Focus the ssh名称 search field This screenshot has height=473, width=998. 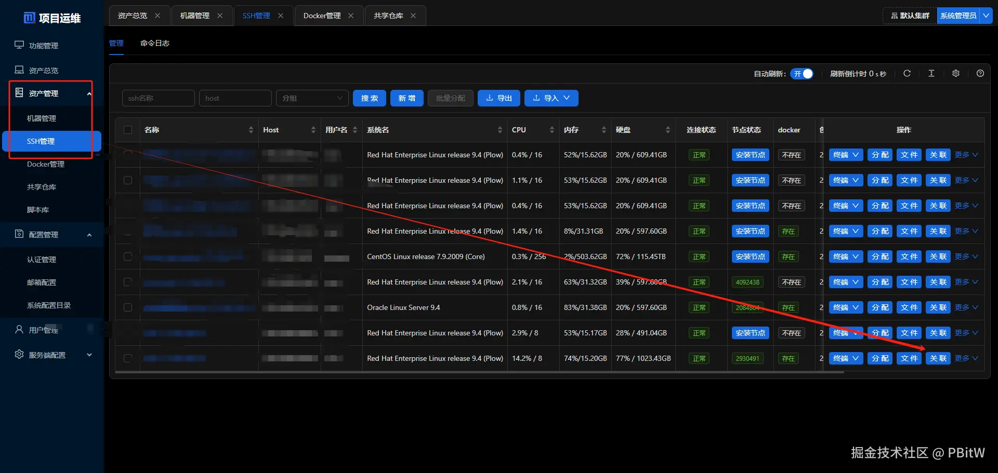pos(159,98)
